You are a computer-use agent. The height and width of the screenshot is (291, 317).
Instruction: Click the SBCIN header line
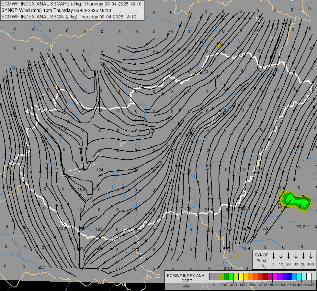[69, 17]
